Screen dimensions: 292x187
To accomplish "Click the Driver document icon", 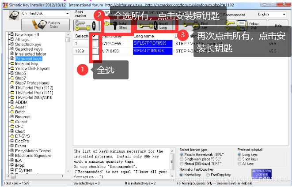I will coord(12,146).
